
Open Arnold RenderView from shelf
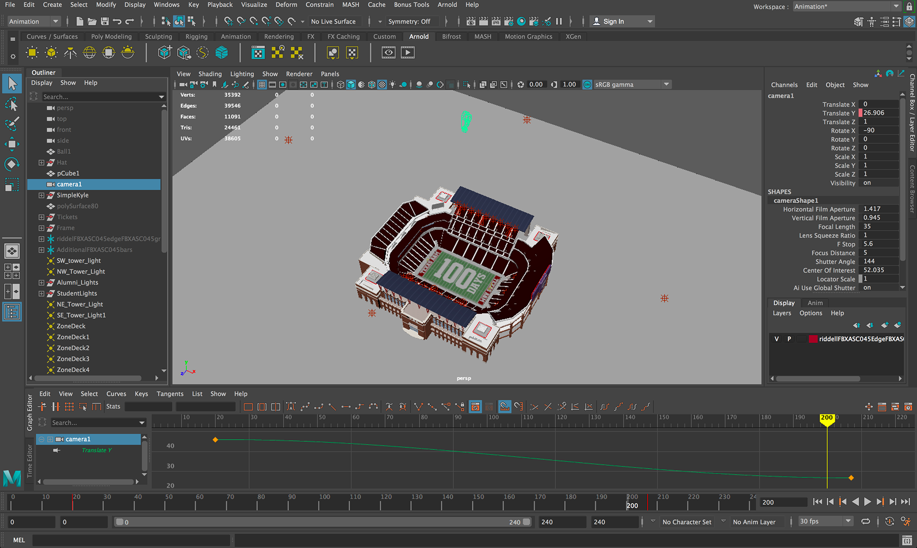pos(388,53)
